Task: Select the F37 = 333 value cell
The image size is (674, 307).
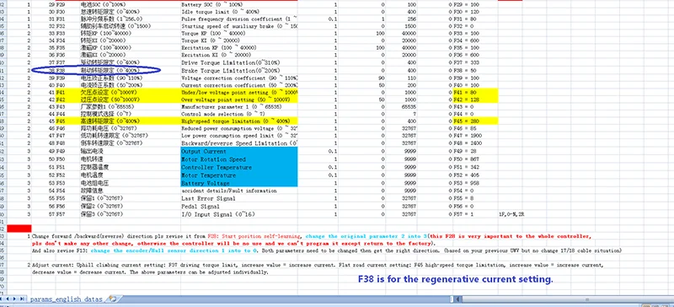Action: pos(475,63)
